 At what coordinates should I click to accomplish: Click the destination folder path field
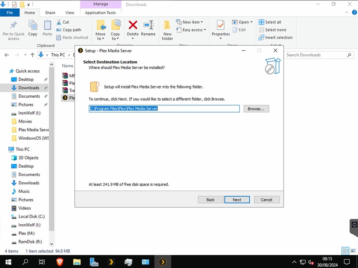click(x=164, y=109)
